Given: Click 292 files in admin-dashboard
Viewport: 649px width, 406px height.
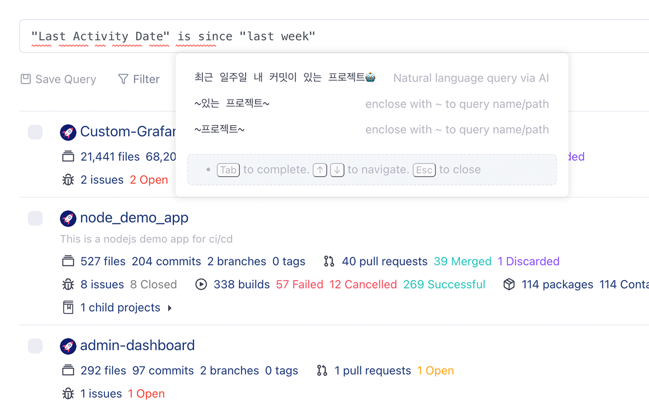Looking at the screenshot, I should [103, 371].
